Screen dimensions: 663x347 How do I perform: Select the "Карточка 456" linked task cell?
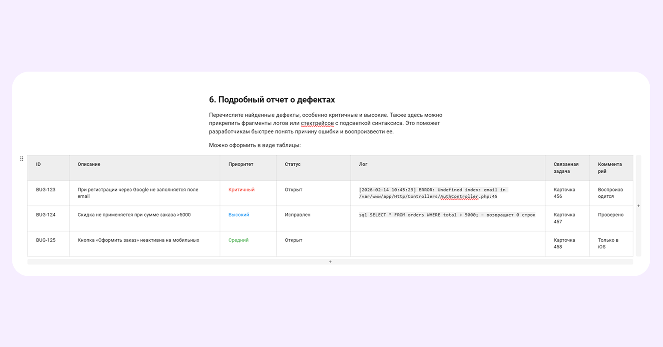564,193
